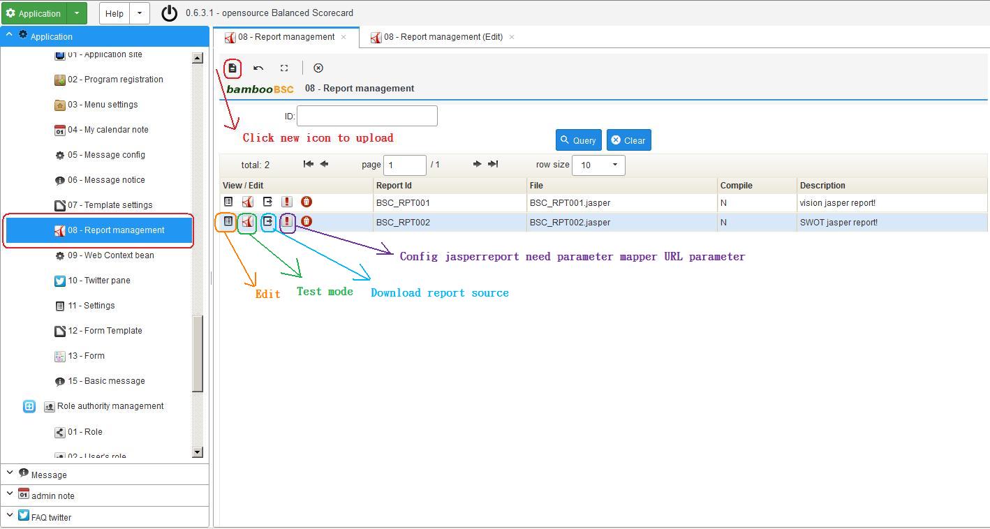Configure parameter mapper for BSC_RPT001
The height and width of the screenshot is (529, 990).
[x=287, y=202]
